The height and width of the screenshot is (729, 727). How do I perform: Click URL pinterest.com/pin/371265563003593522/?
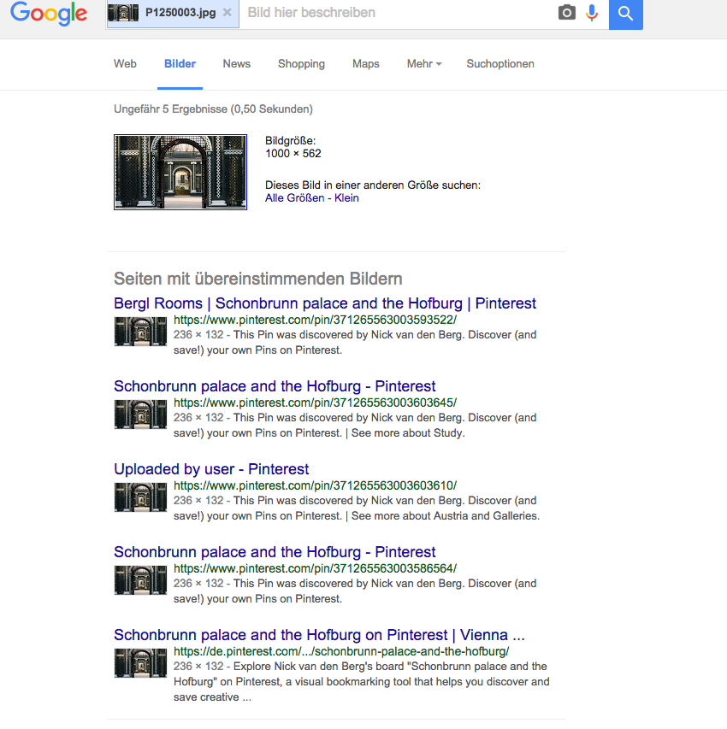pos(315,320)
